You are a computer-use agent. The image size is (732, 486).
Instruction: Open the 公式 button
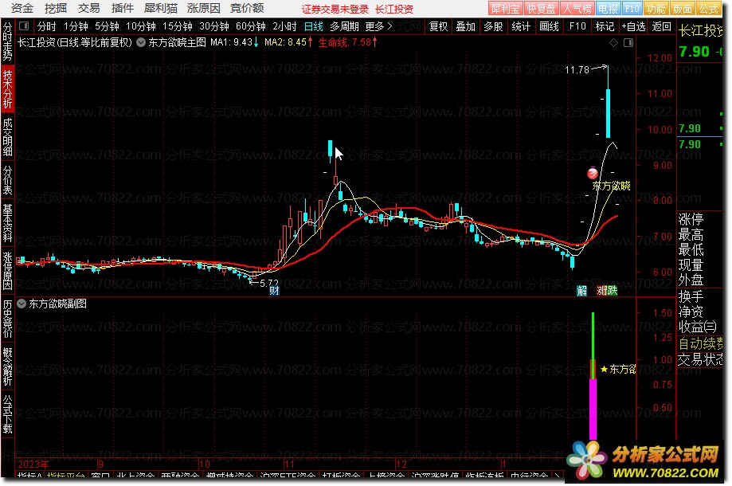(708, 9)
